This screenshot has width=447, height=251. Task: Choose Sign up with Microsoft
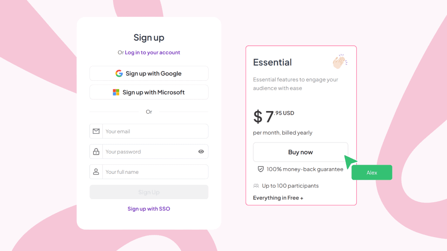click(x=149, y=92)
